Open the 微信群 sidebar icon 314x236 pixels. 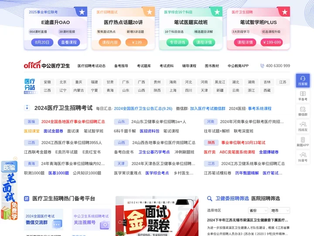303,109
